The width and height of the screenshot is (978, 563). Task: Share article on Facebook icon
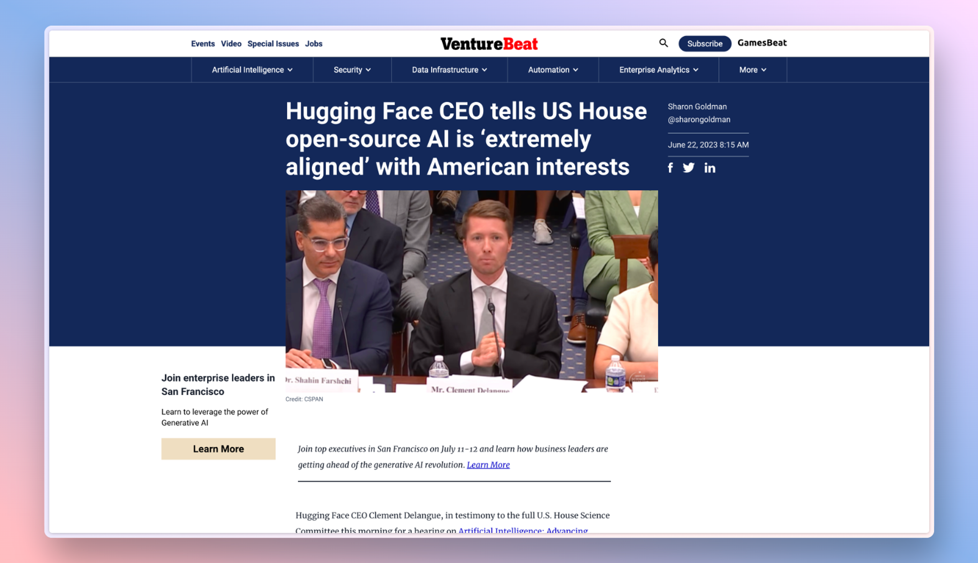tap(670, 168)
